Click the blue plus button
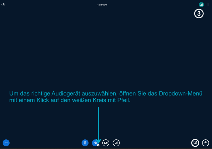The width and height of the screenshot is (212, 149). [x=6, y=143]
